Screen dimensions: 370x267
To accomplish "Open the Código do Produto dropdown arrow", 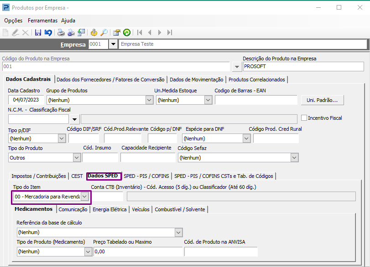I will click(237, 67).
